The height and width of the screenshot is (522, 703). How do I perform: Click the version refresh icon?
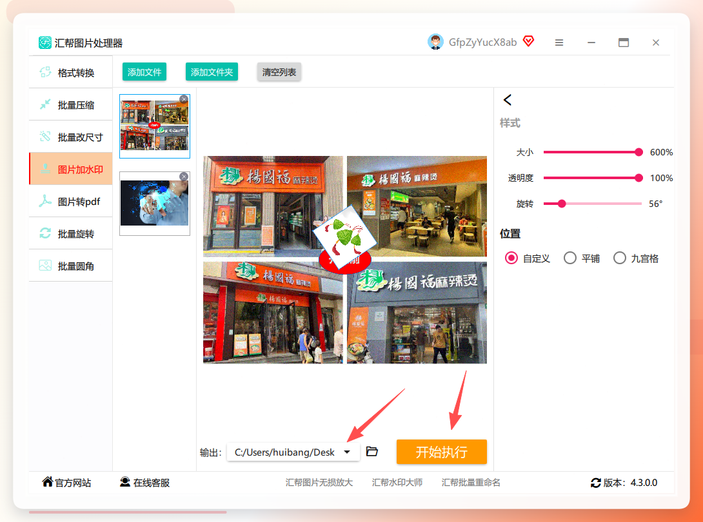tap(596, 483)
